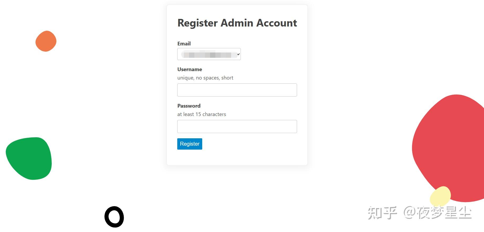Click the orange blob shape
The width and height of the screenshot is (484, 232).
click(x=46, y=41)
